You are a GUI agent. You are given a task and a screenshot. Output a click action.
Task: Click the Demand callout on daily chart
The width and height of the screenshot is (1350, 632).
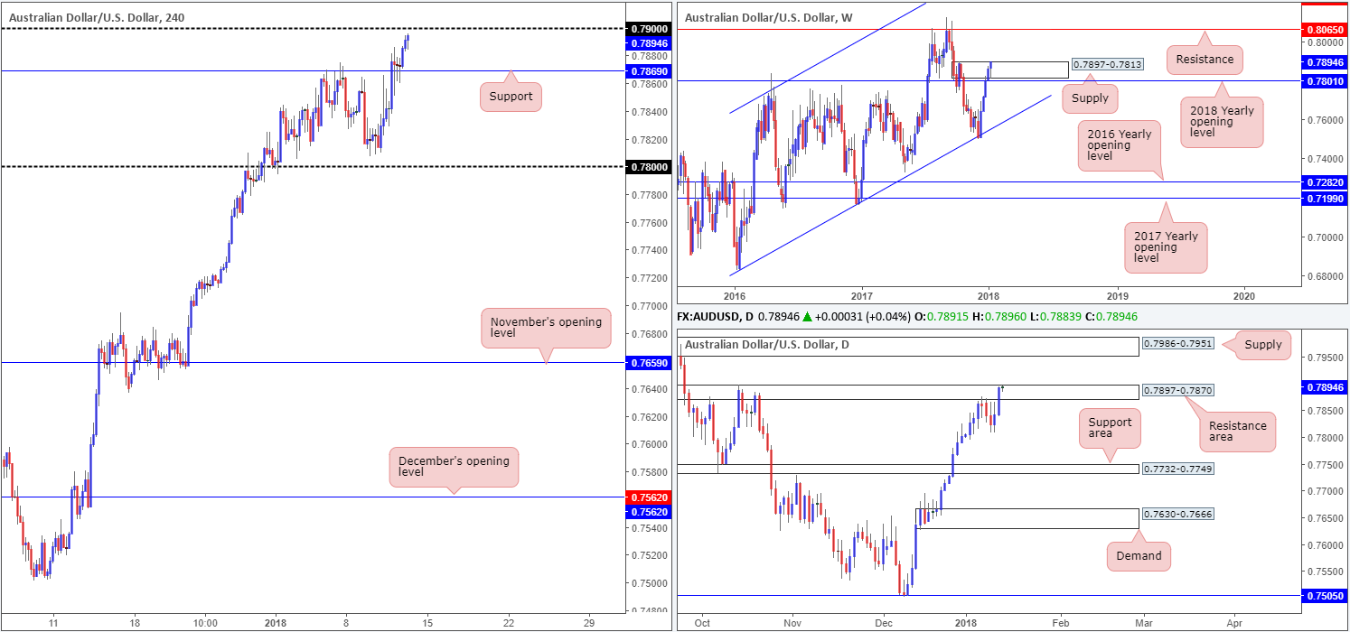(x=1139, y=556)
